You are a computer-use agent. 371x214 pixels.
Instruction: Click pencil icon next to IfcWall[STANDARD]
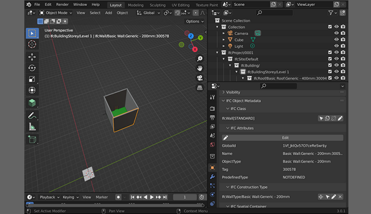click(340, 118)
